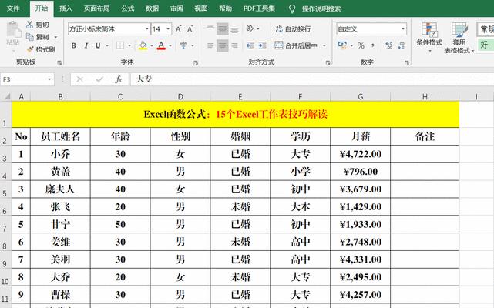Apply the yellow fill color bucket
Viewport: 494px width, 308px height.
143,45
